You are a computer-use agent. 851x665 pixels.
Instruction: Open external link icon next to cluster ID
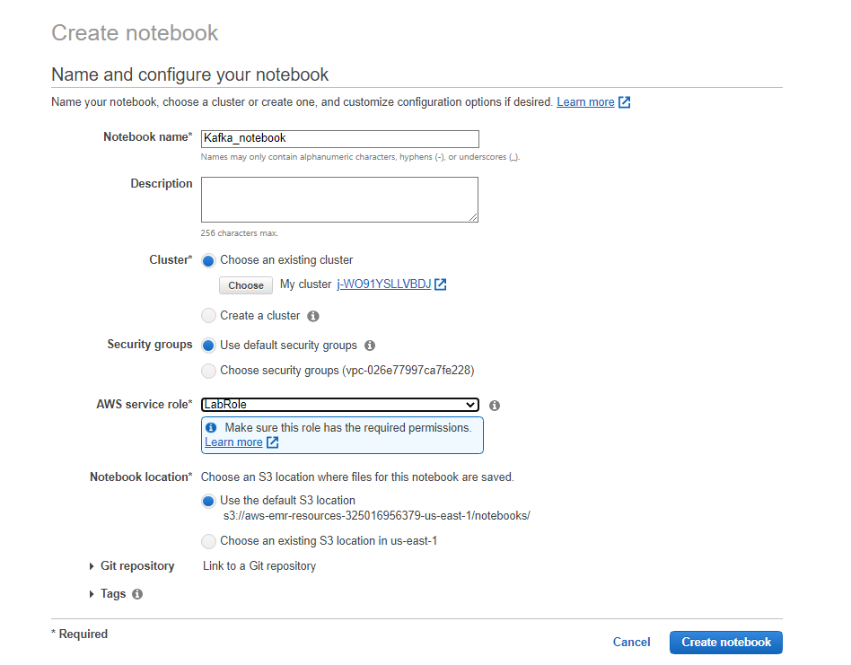point(440,284)
